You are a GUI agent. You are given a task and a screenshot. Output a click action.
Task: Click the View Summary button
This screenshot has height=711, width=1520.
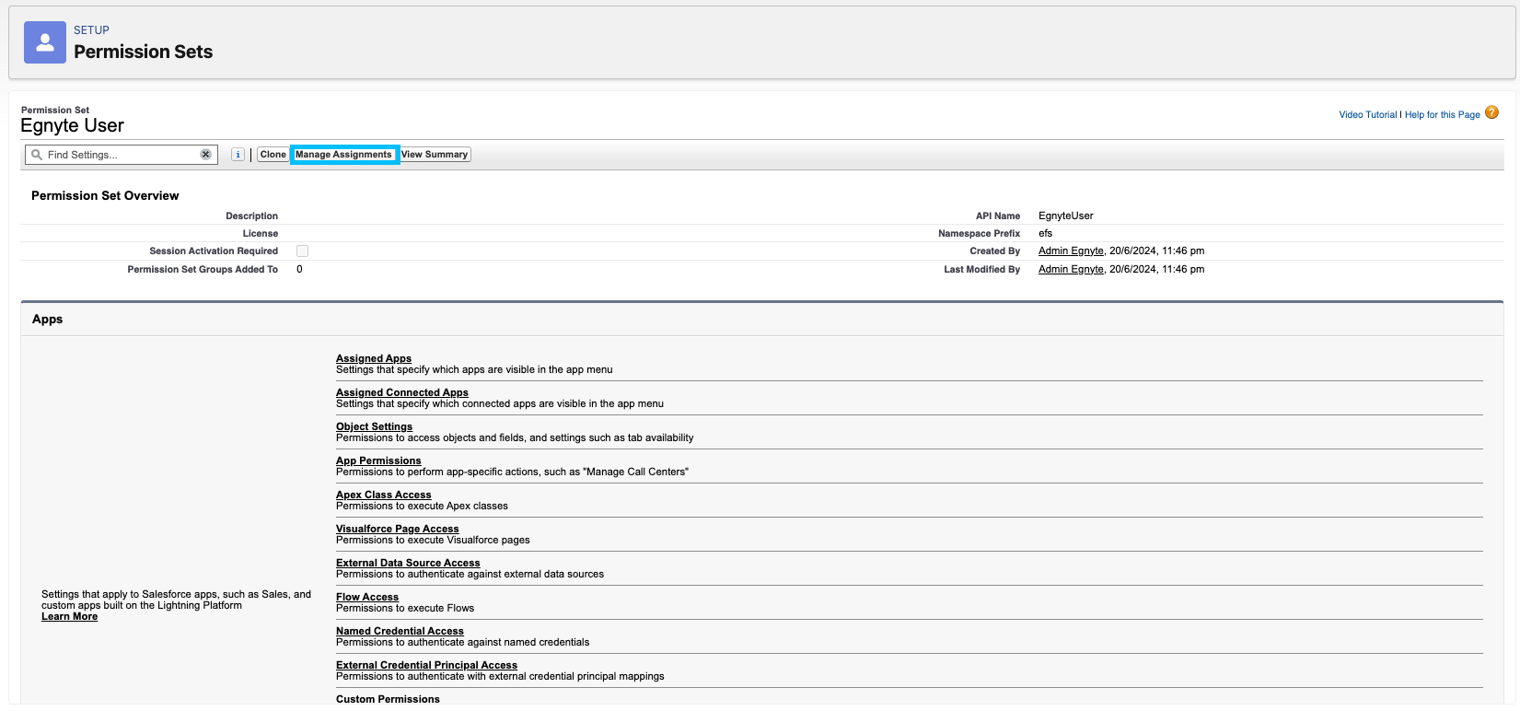click(x=435, y=155)
